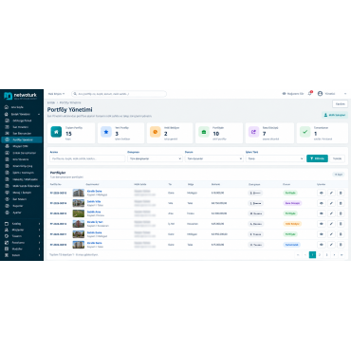Click the purple share icon card showing 7
The image size is (351, 351).
269,133
